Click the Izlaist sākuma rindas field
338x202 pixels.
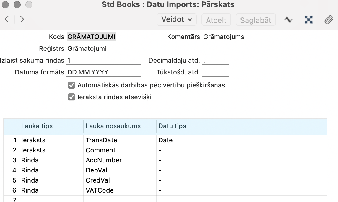(x=103, y=61)
